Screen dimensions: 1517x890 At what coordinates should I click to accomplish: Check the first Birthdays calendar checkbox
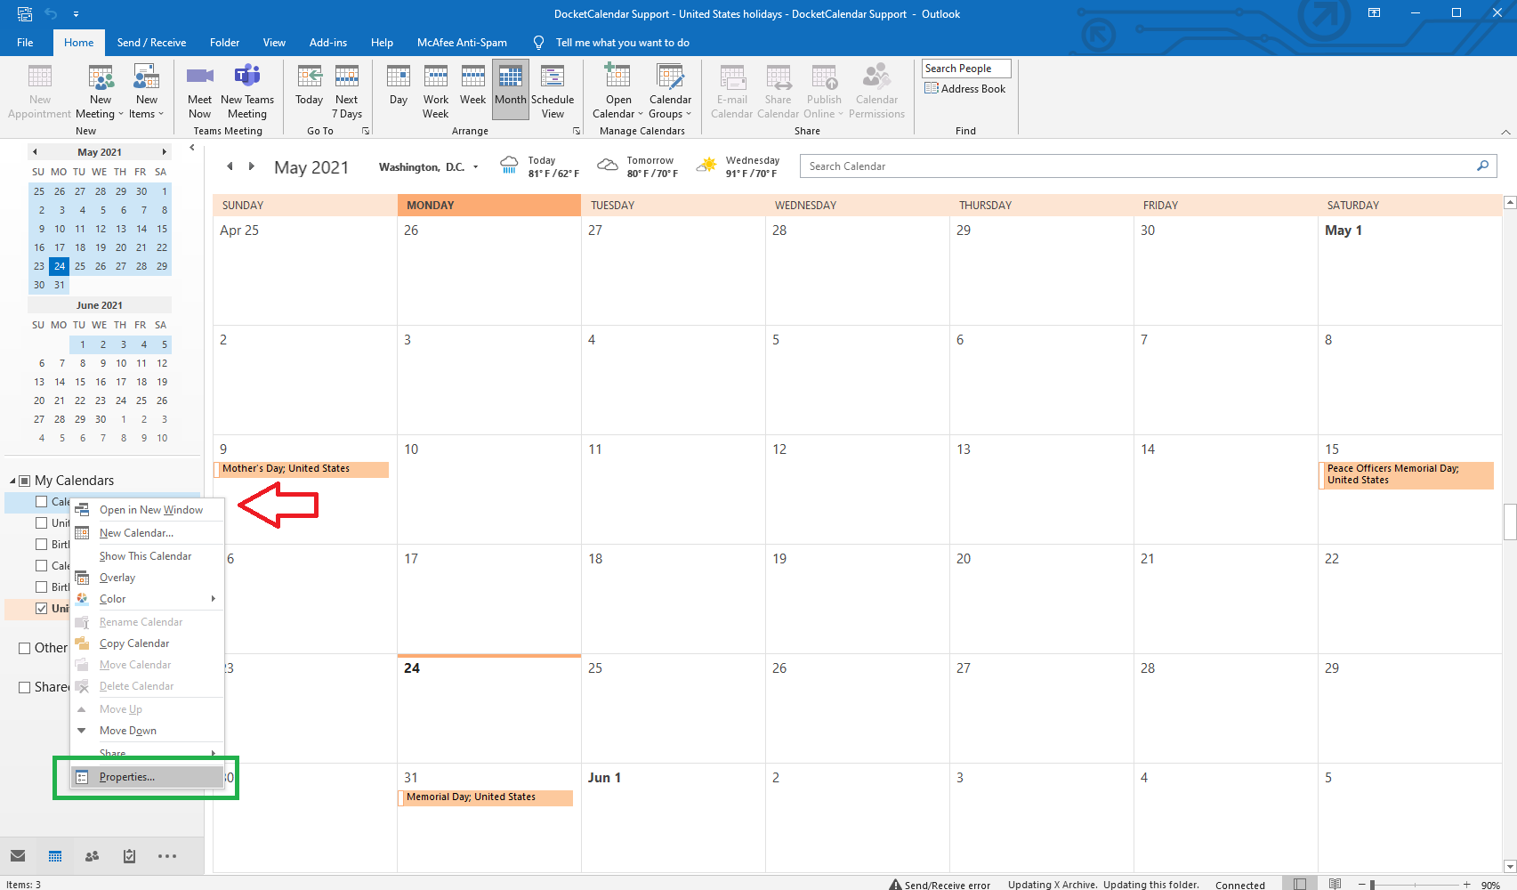pyautogui.click(x=41, y=544)
